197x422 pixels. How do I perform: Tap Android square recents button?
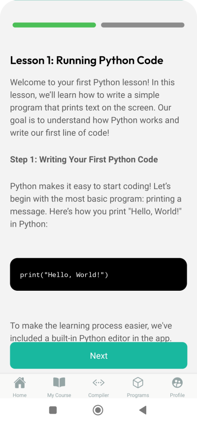(x=53, y=410)
